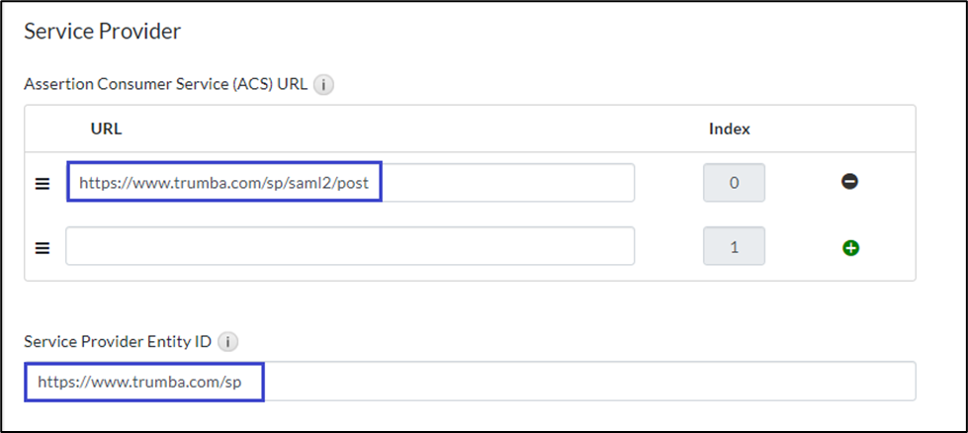The width and height of the screenshot is (968, 433).
Task: Click the https://www.trumba.com/sp entity text
Action: tap(143, 381)
